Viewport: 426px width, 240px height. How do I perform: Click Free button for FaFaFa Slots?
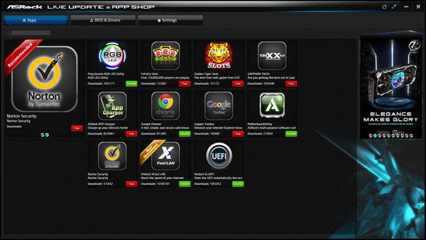pos(185,84)
